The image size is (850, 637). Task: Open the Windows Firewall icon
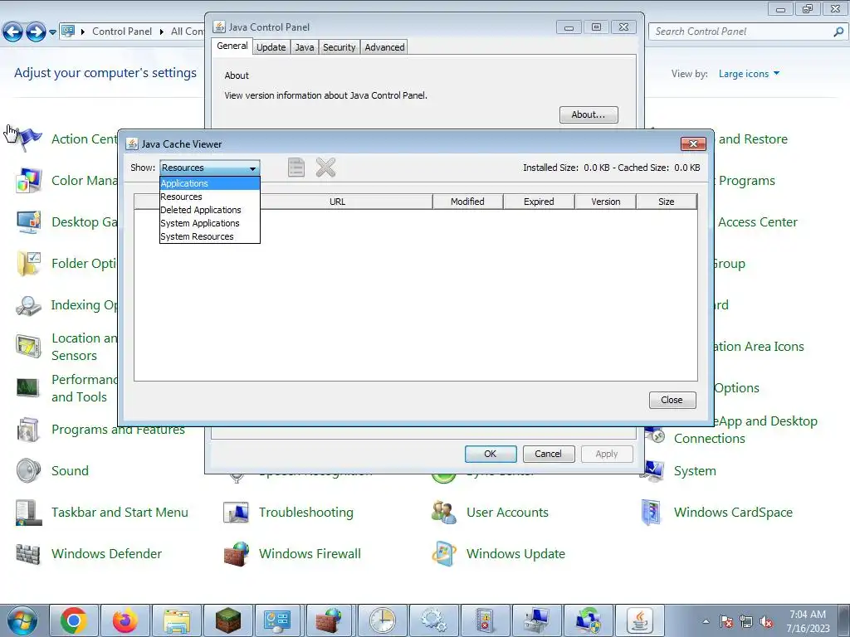tap(236, 553)
